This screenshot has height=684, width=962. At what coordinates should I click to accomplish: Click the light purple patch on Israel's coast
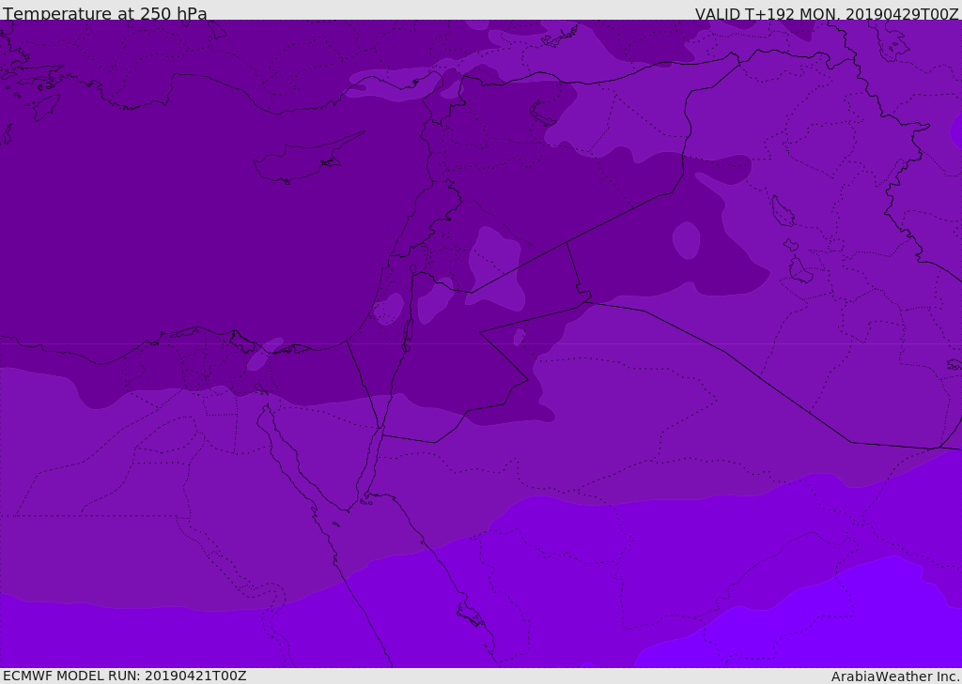(x=389, y=308)
